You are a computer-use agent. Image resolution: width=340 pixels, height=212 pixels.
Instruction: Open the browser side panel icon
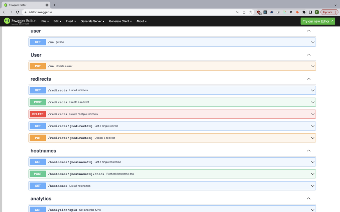pyautogui.click(x=310, y=12)
